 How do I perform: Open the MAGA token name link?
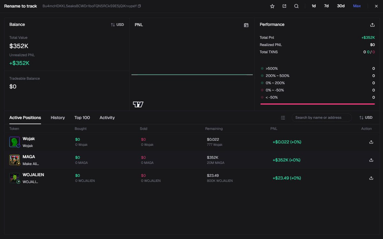(x=29, y=157)
